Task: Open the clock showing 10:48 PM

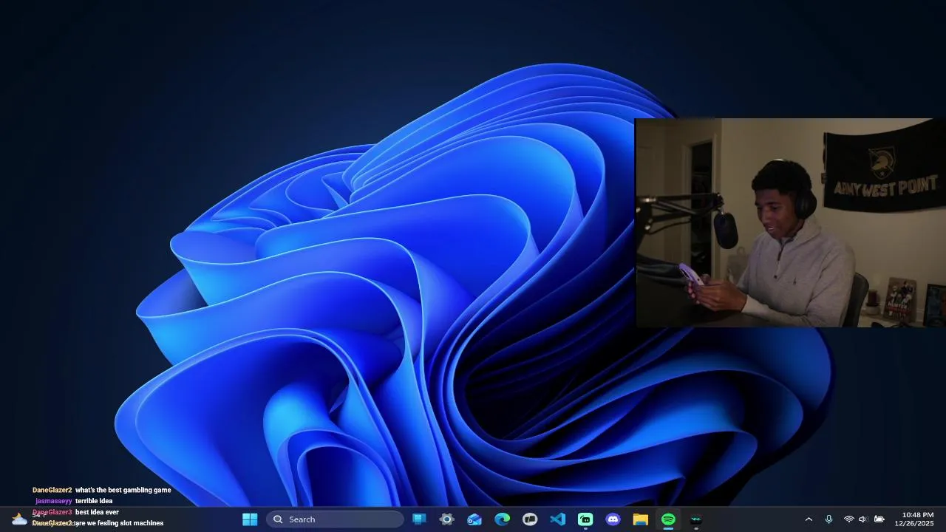Action: tap(917, 519)
